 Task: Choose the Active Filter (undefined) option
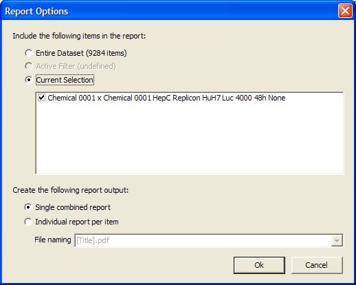point(29,66)
